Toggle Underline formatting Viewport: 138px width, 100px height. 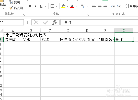pyautogui.click(x=41, y=6)
